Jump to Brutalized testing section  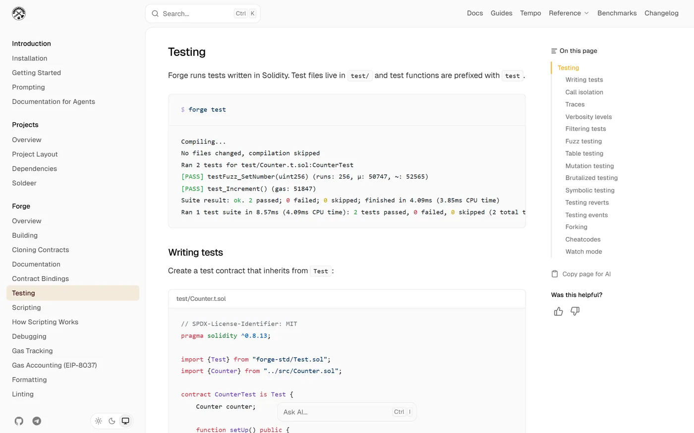pyautogui.click(x=592, y=178)
